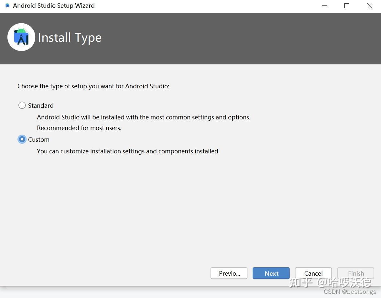Viewport: 381px width, 298px height.
Task: Click the CSDN @bestsongs watermark
Action: pos(350,292)
